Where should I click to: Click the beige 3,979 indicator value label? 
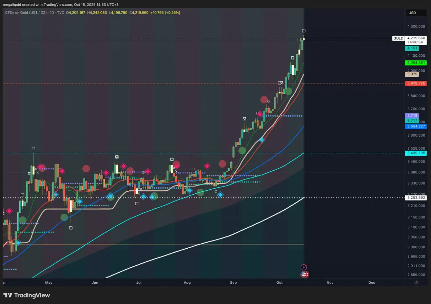[x=412, y=74]
